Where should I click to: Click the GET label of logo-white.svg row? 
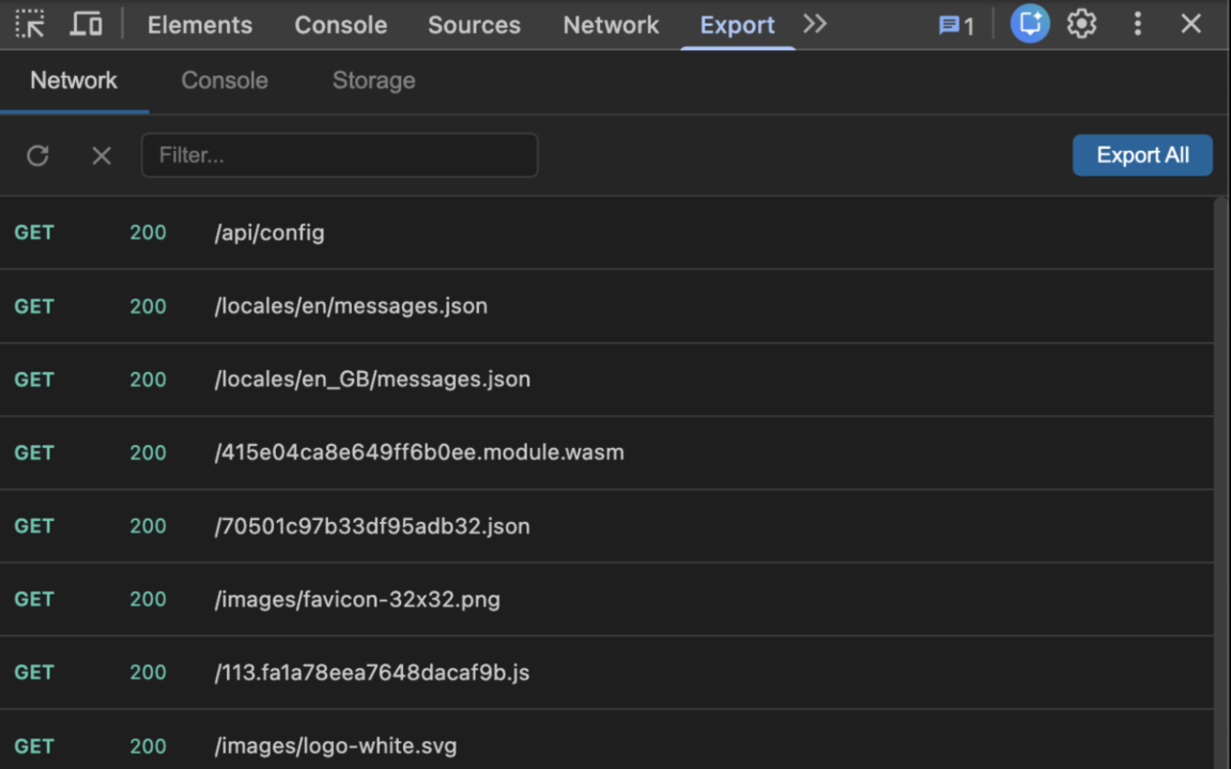point(34,746)
